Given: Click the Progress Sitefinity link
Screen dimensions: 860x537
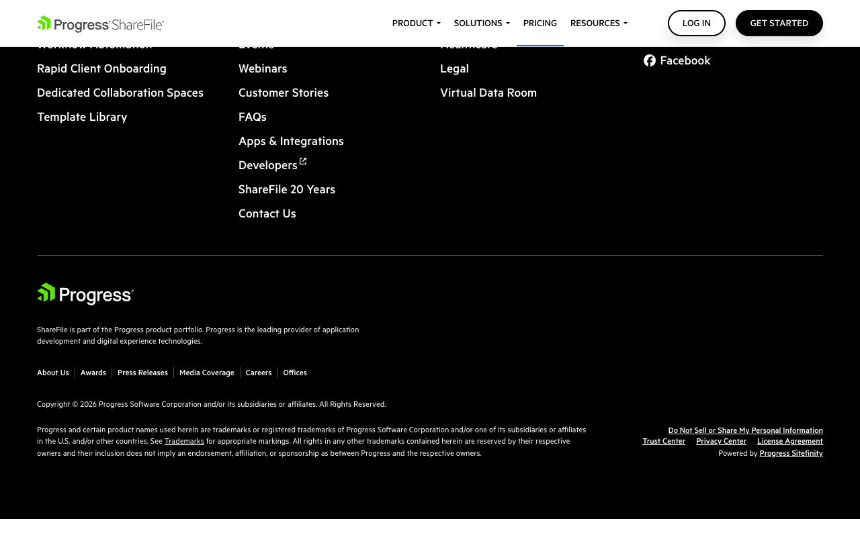Looking at the screenshot, I should [791, 453].
